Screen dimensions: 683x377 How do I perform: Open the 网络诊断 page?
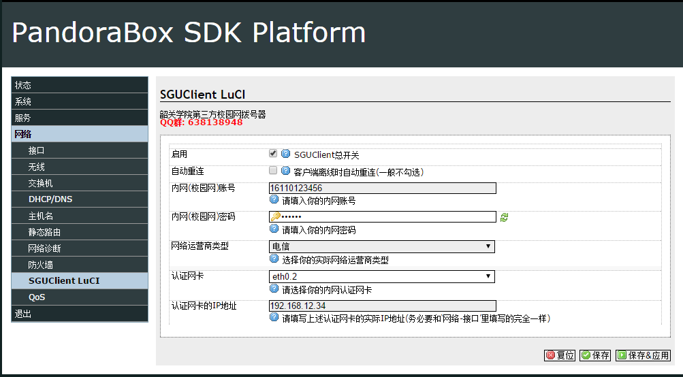80,248
